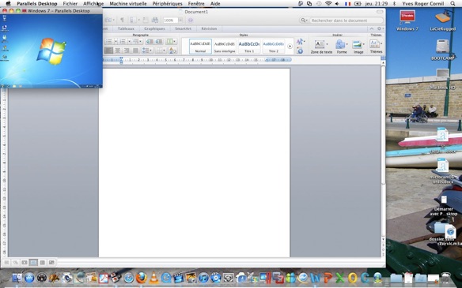This screenshot has height=288, width=462.
Task: Click the French flag input menu
Action: point(347,3)
